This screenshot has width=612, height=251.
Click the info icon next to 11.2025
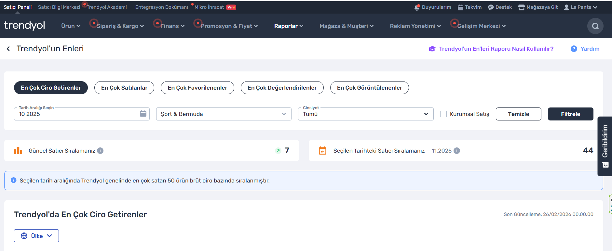click(x=457, y=151)
